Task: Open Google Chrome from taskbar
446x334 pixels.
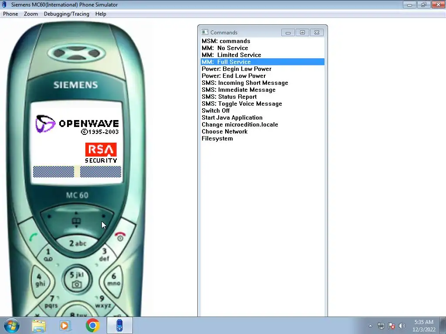Action: (92, 325)
